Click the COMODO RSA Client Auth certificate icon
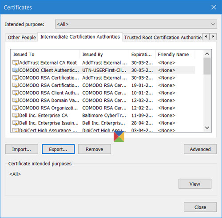This screenshot has height=218, width=222. 16,93
